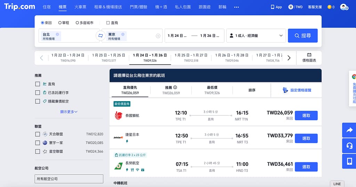Open the 所有航空公司 airline selector
This screenshot has width=356, height=187.
point(69,179)
